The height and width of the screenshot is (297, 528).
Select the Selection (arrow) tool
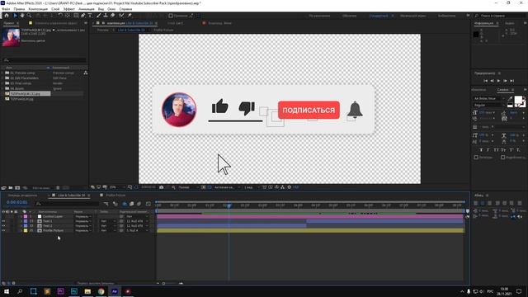15,16
